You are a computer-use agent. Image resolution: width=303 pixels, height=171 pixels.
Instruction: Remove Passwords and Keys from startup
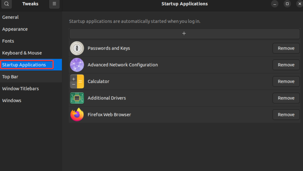[286, 48]
